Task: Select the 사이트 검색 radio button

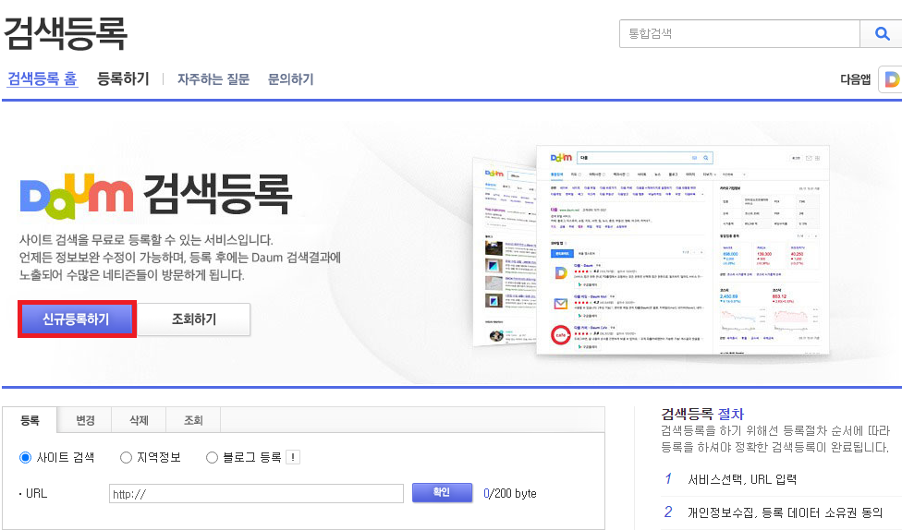Action: click(25, 458)
